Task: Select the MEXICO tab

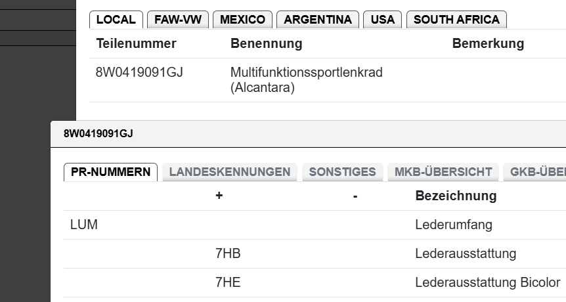Action: 242,20
